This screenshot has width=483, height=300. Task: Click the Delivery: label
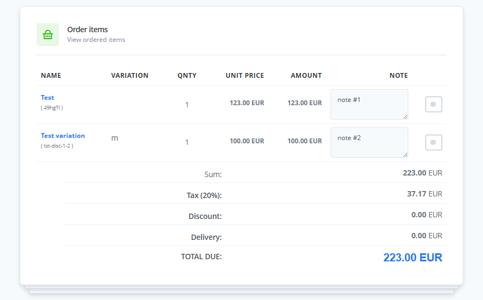[206, 237]
